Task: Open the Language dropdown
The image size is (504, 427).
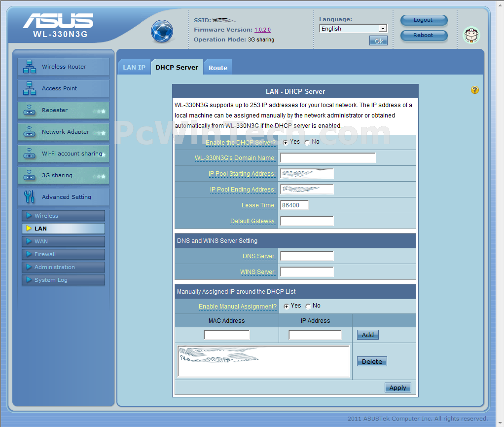Action: pyautogui.click(x=353, y=29)
